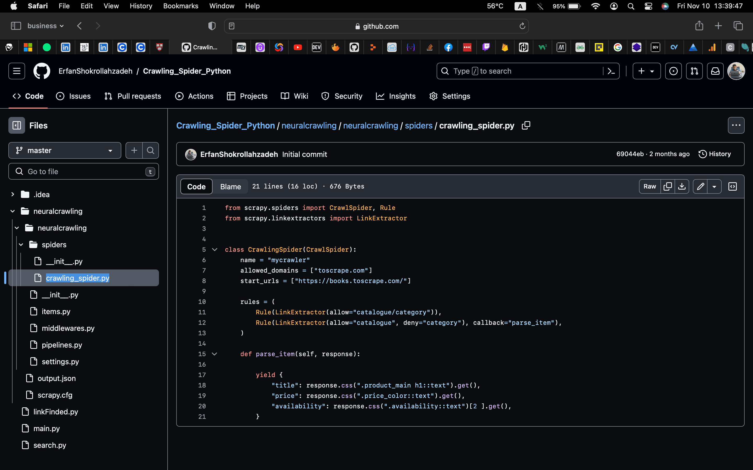Open the Security tab
This screenshot has height=470, width=753.
coord(342,96)
